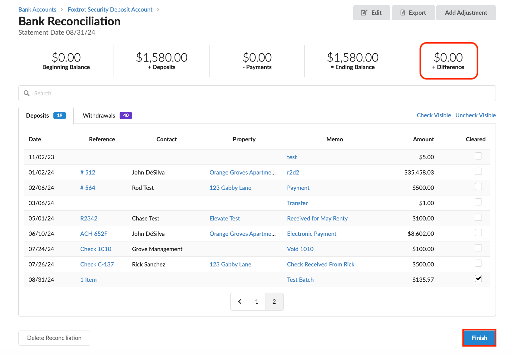Toggle Cleared checkbox for Test Batch deposit
Viewport: 514px width, 354px height.
(478, 279)
